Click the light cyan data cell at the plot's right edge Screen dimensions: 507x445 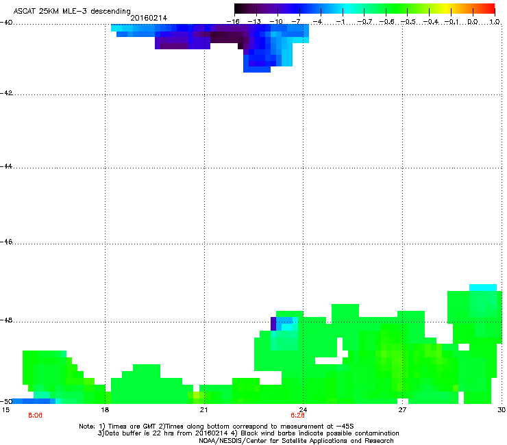(x=483, y=288)
